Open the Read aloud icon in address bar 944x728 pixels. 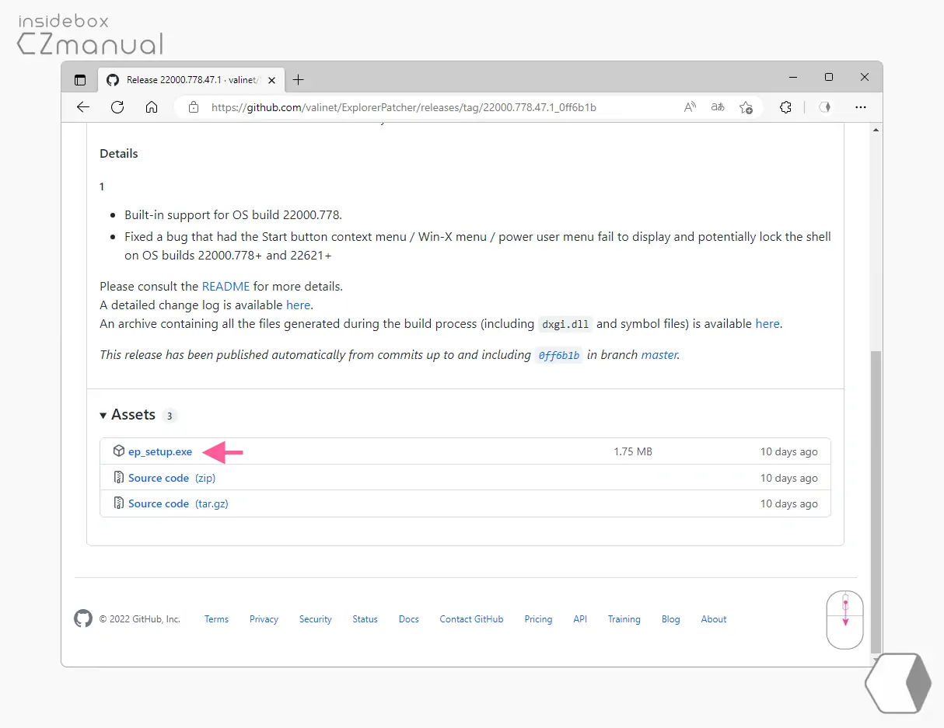pyautogui.click(x=690, y=107)
